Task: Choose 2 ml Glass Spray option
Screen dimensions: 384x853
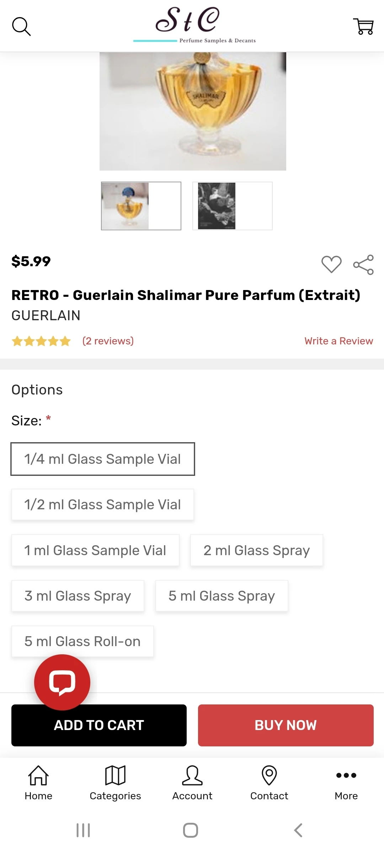Action: point(256,550)
